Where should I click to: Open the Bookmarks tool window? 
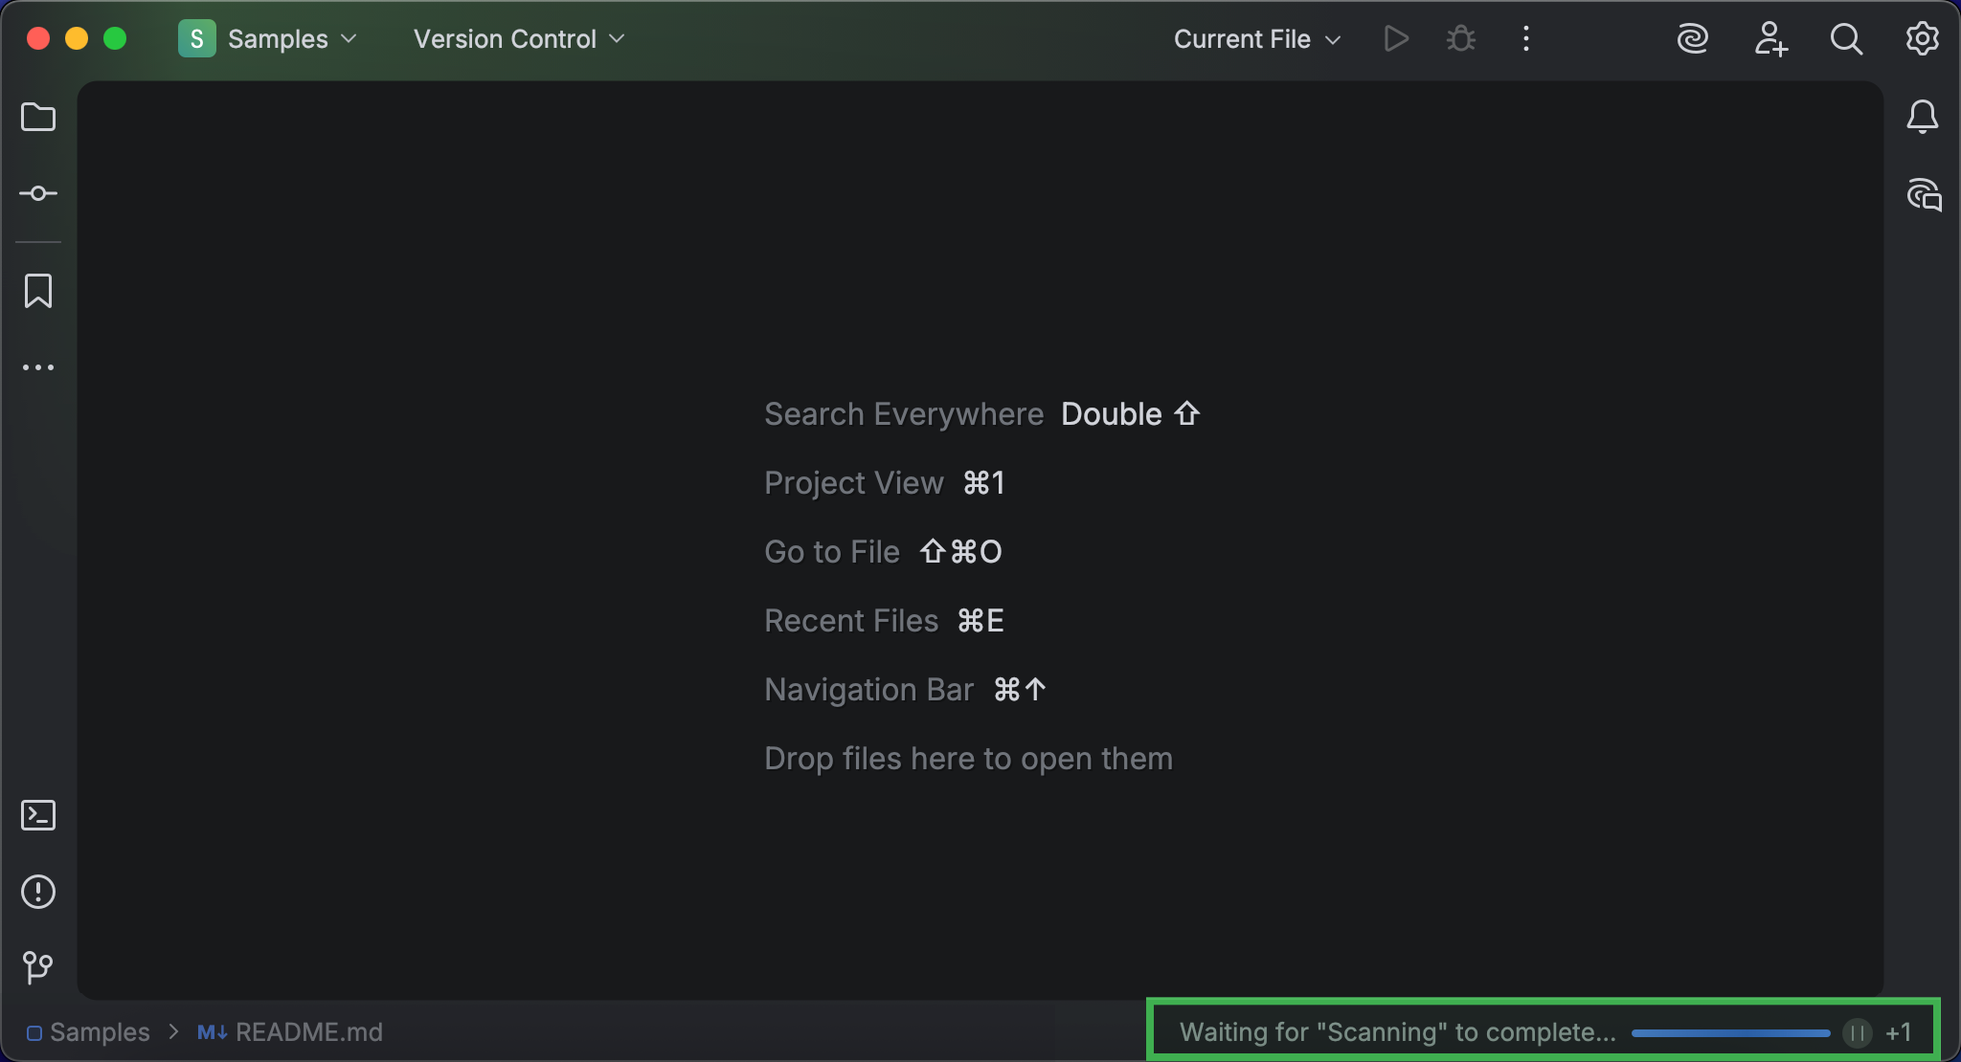(38, 291)
